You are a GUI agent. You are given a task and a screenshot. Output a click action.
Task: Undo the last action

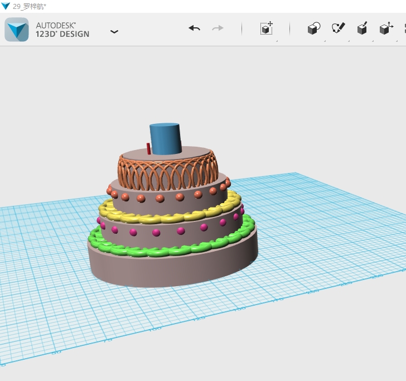[x=195, y=28]
